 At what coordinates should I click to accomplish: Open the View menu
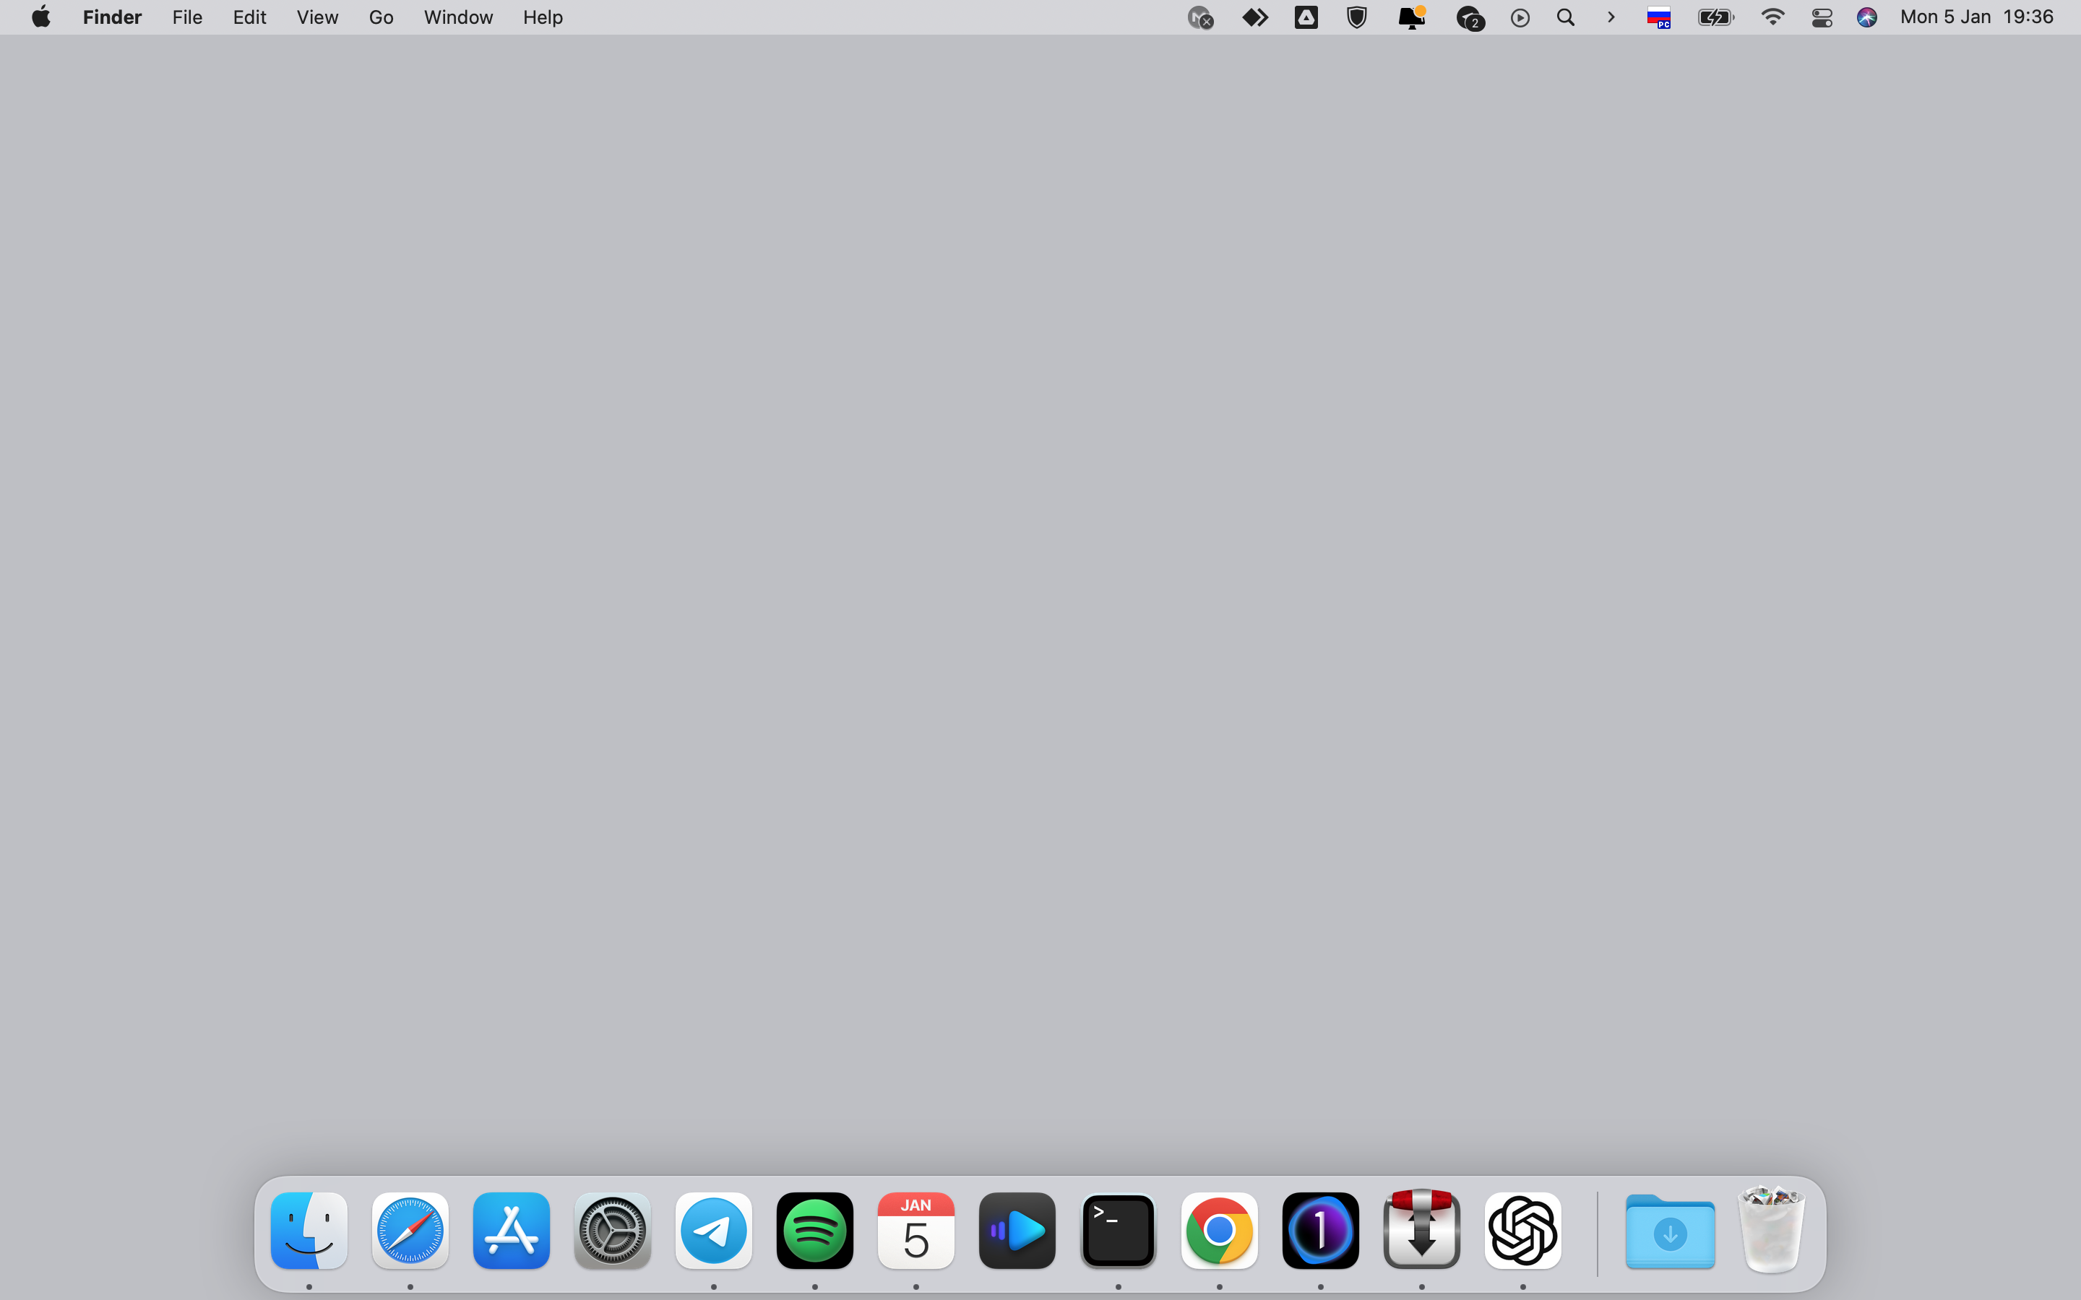pyautogui.click(x=317, y=17)
